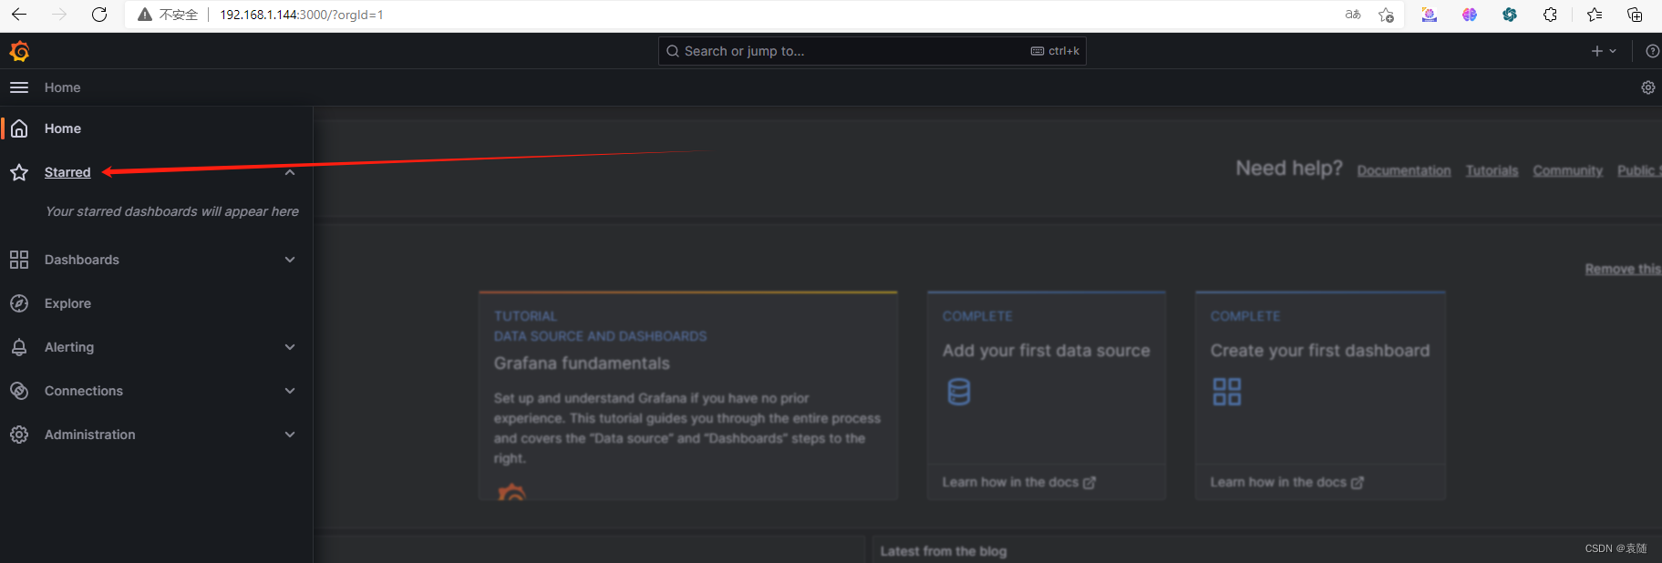Image resolution: width=1662 pixels, height=563 pixels.
Task: Toggle the hamburger navigation menu
Action: coord(19,87)
